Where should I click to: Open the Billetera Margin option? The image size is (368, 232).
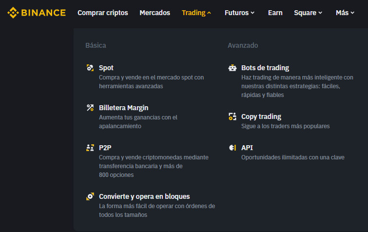(124, 108)
